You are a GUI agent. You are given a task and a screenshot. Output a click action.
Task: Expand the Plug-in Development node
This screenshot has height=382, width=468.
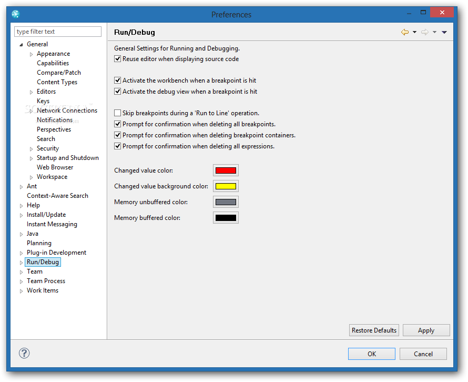21,253
